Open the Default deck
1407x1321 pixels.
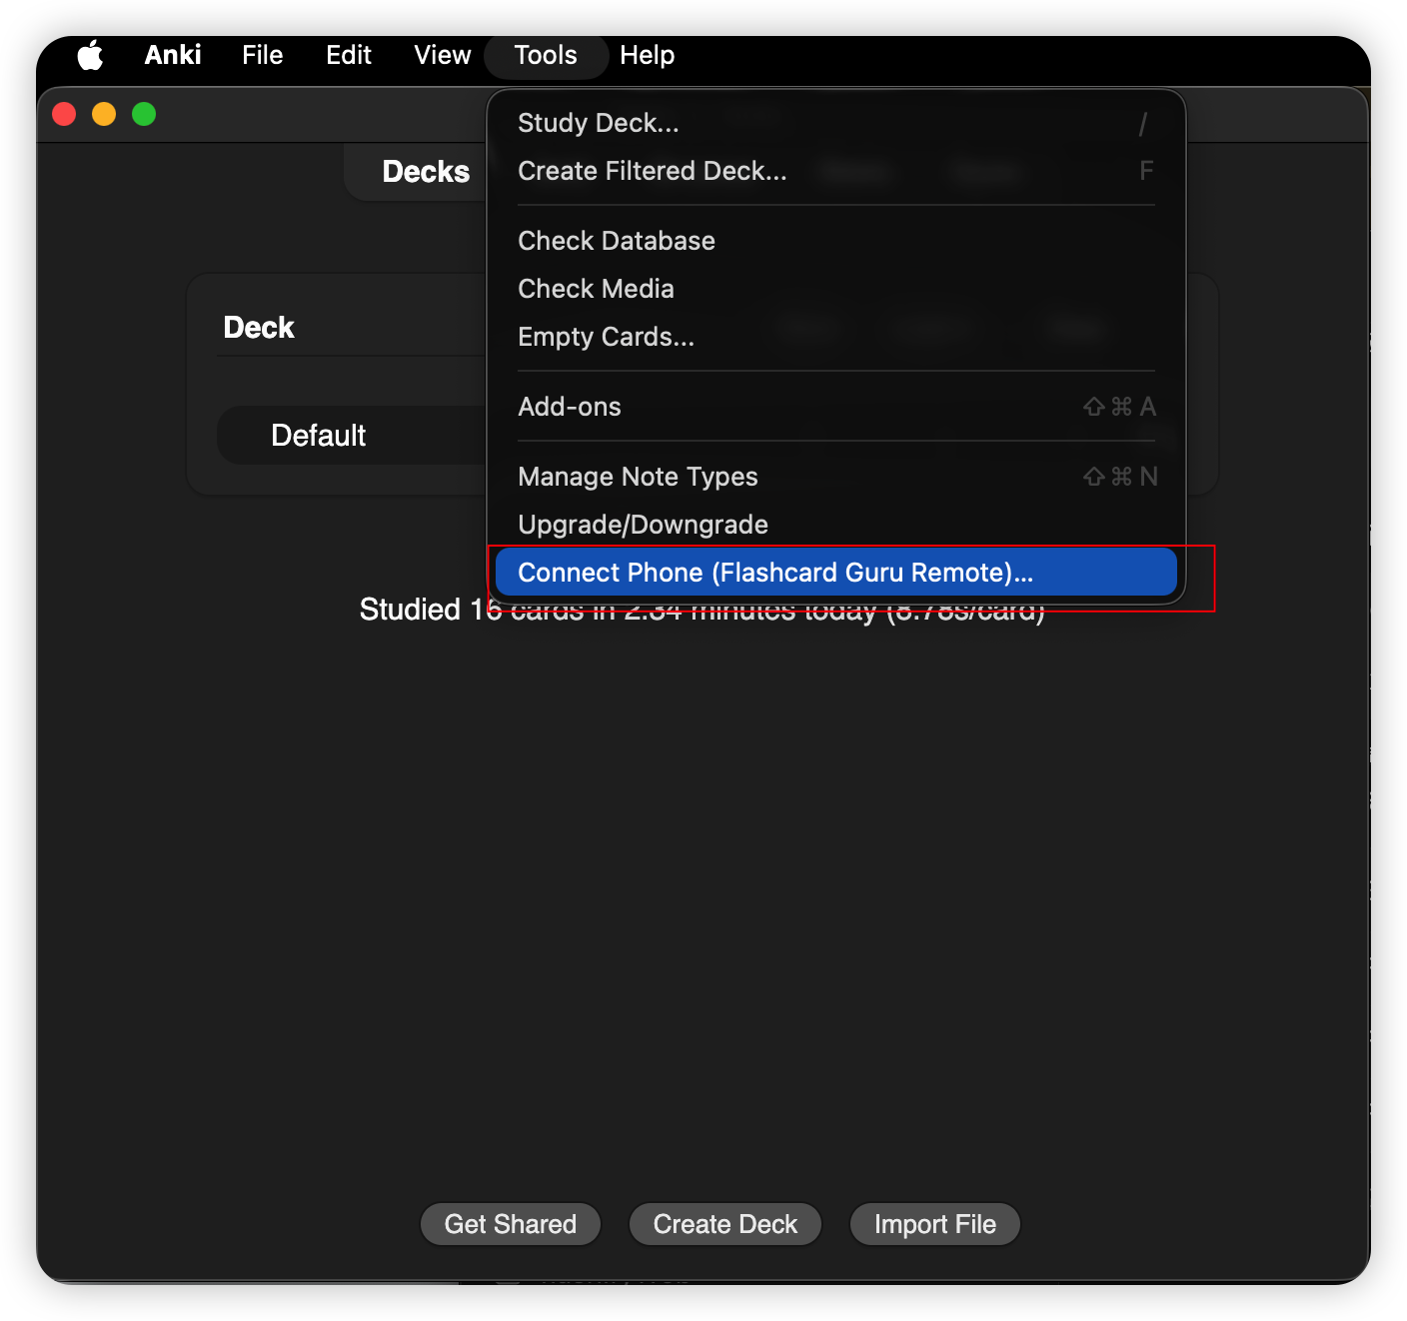click(x=319, y=436)
